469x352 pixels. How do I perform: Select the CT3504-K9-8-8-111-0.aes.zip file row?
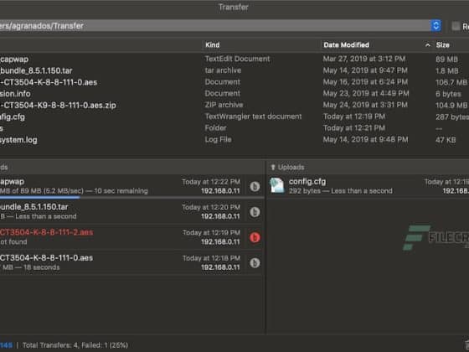pyautogui.click(x=234, y=105)
